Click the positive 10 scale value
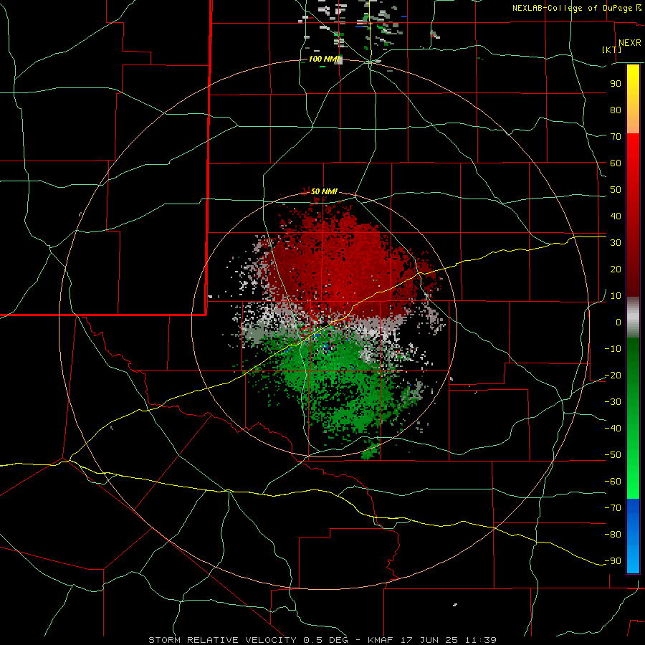Image resolution: width=645 pixels, height=645 pixels. coord(616,296)
